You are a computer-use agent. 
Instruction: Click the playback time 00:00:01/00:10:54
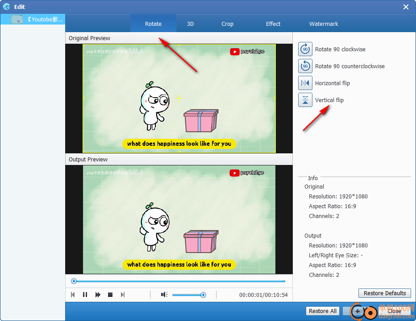pyautogui.click(x=263, y=295)
